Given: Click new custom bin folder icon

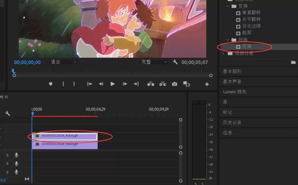Looking at the screenshot, I should [293, 62].
